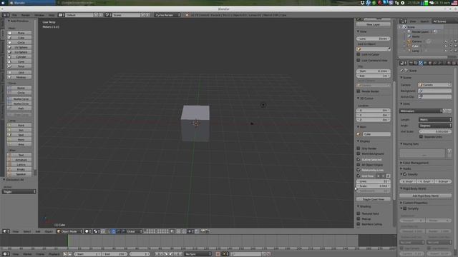Toggle World Background display option
This screenshot has height=257, width=458.
pos(359,153)
